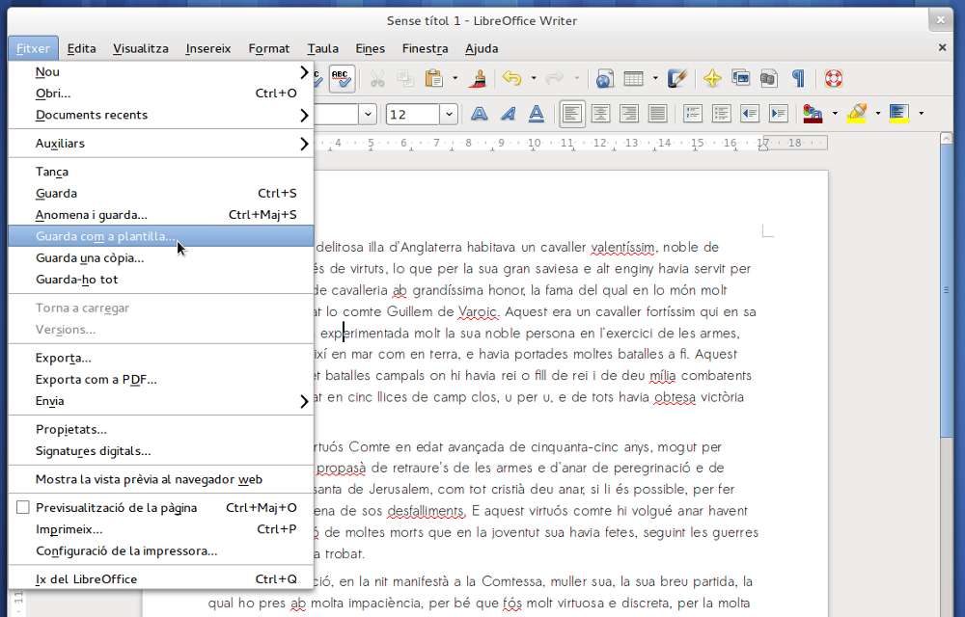Apply the yellow highlighting color
This screenshot has height=617, width=965.
(x=856, y=114)
